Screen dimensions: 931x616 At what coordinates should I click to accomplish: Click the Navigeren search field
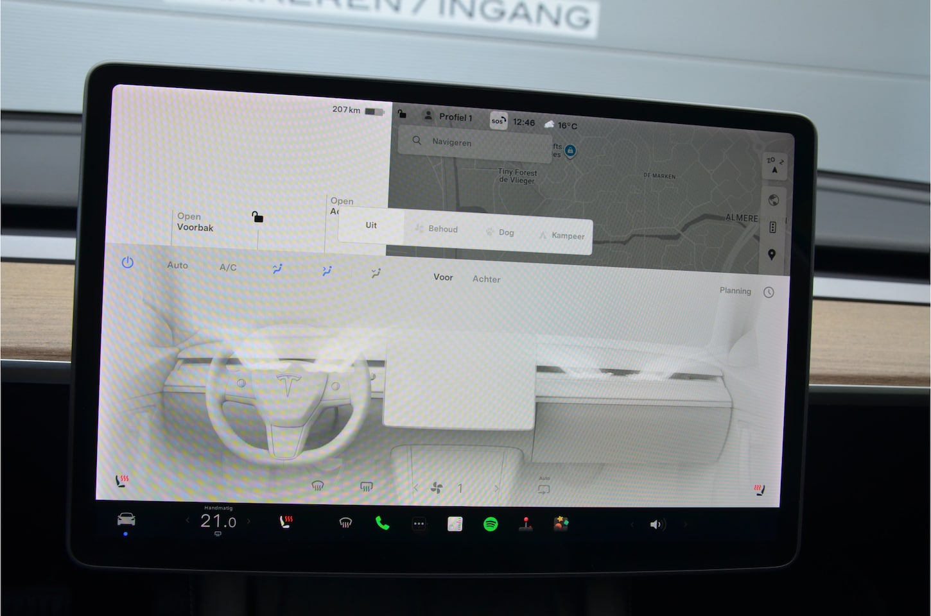coord(475,142)
